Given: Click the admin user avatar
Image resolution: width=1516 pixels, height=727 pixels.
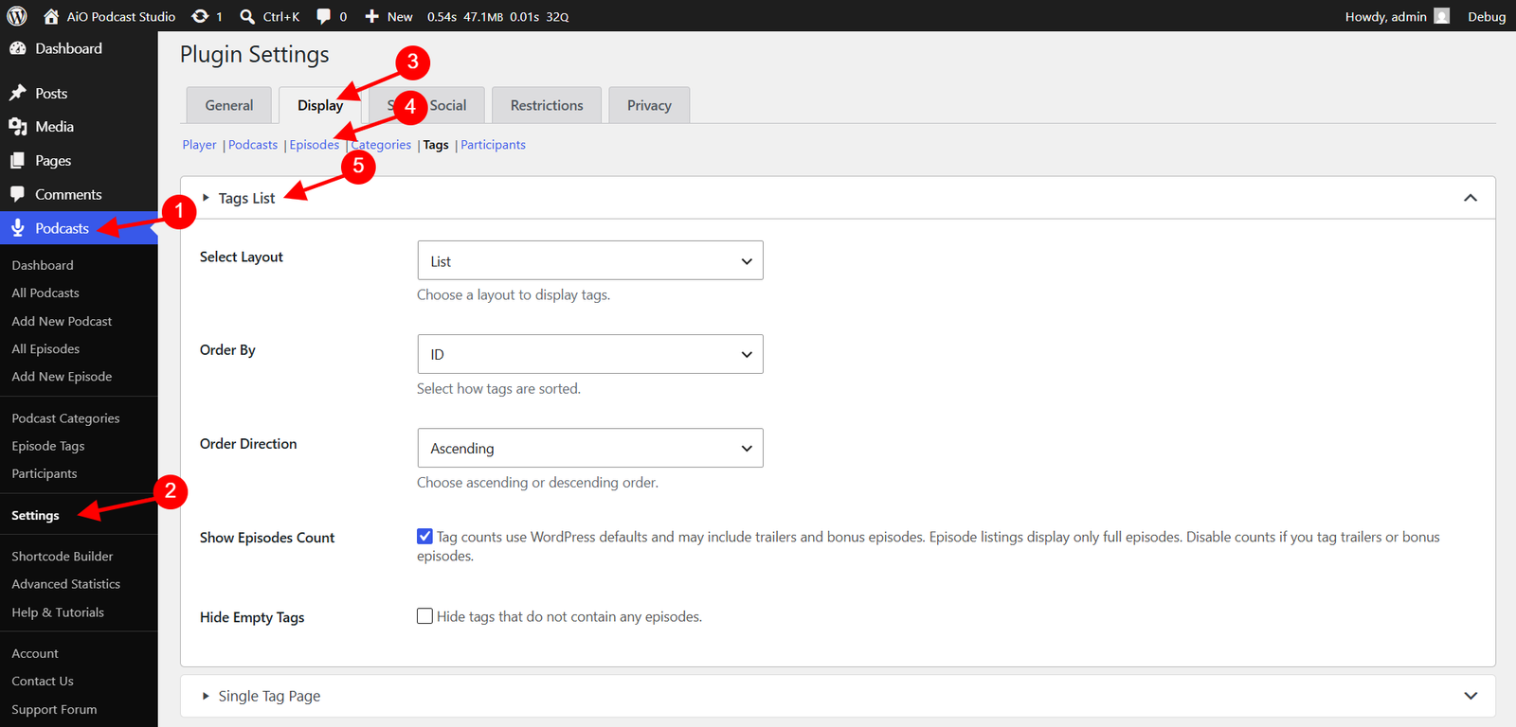Looking at the screenshot, I should [1442, 16].
